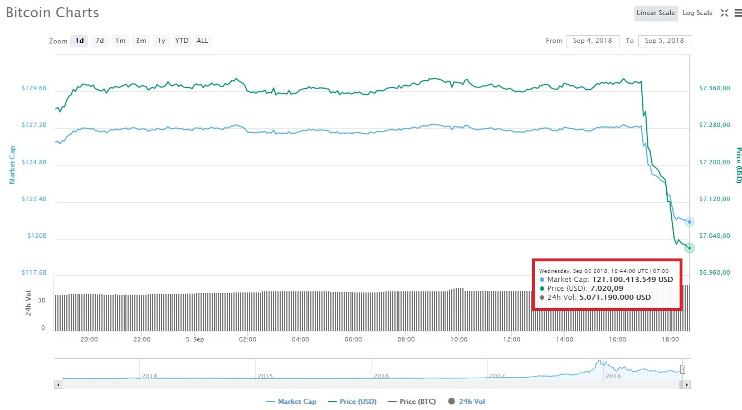The width and height of the screenshot is (742, 410).
Task: Select the 1y zoom range
Action: 162,41
